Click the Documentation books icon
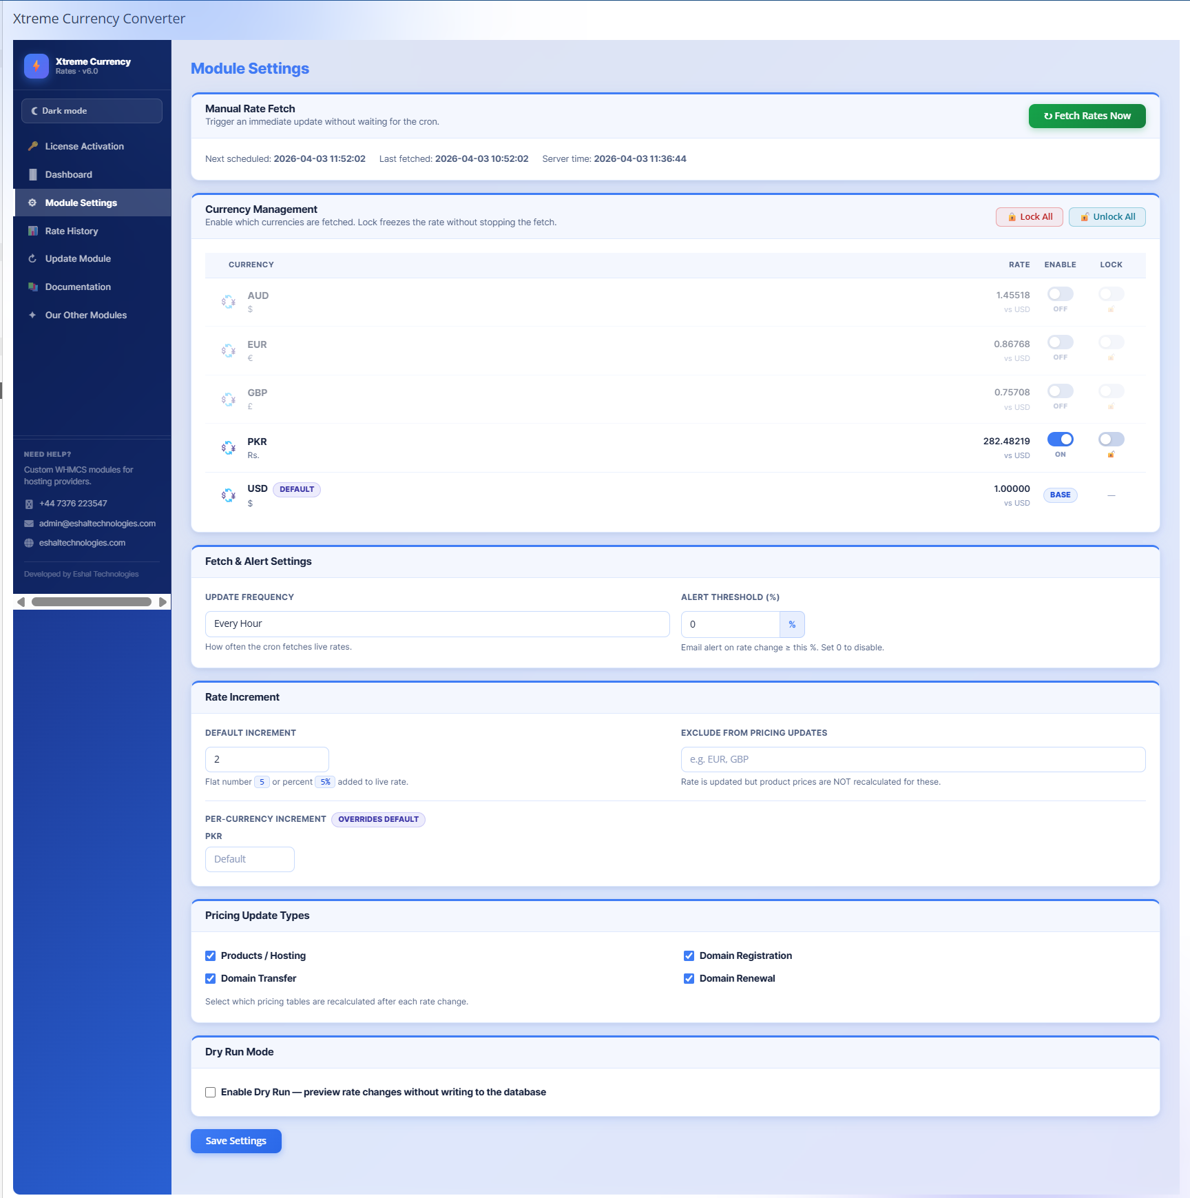 click(x=32, y=287)
